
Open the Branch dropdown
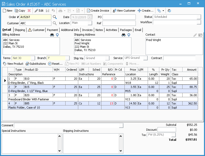67,58
